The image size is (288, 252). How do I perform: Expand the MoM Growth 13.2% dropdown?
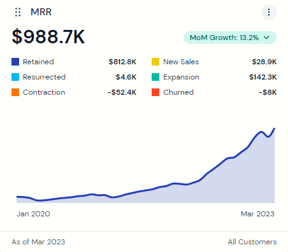(230, 38)
